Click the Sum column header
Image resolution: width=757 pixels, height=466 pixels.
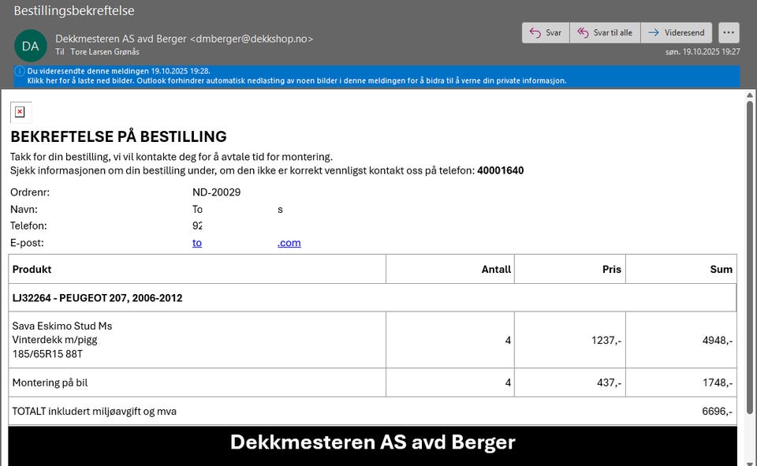(x=681, y=269)
